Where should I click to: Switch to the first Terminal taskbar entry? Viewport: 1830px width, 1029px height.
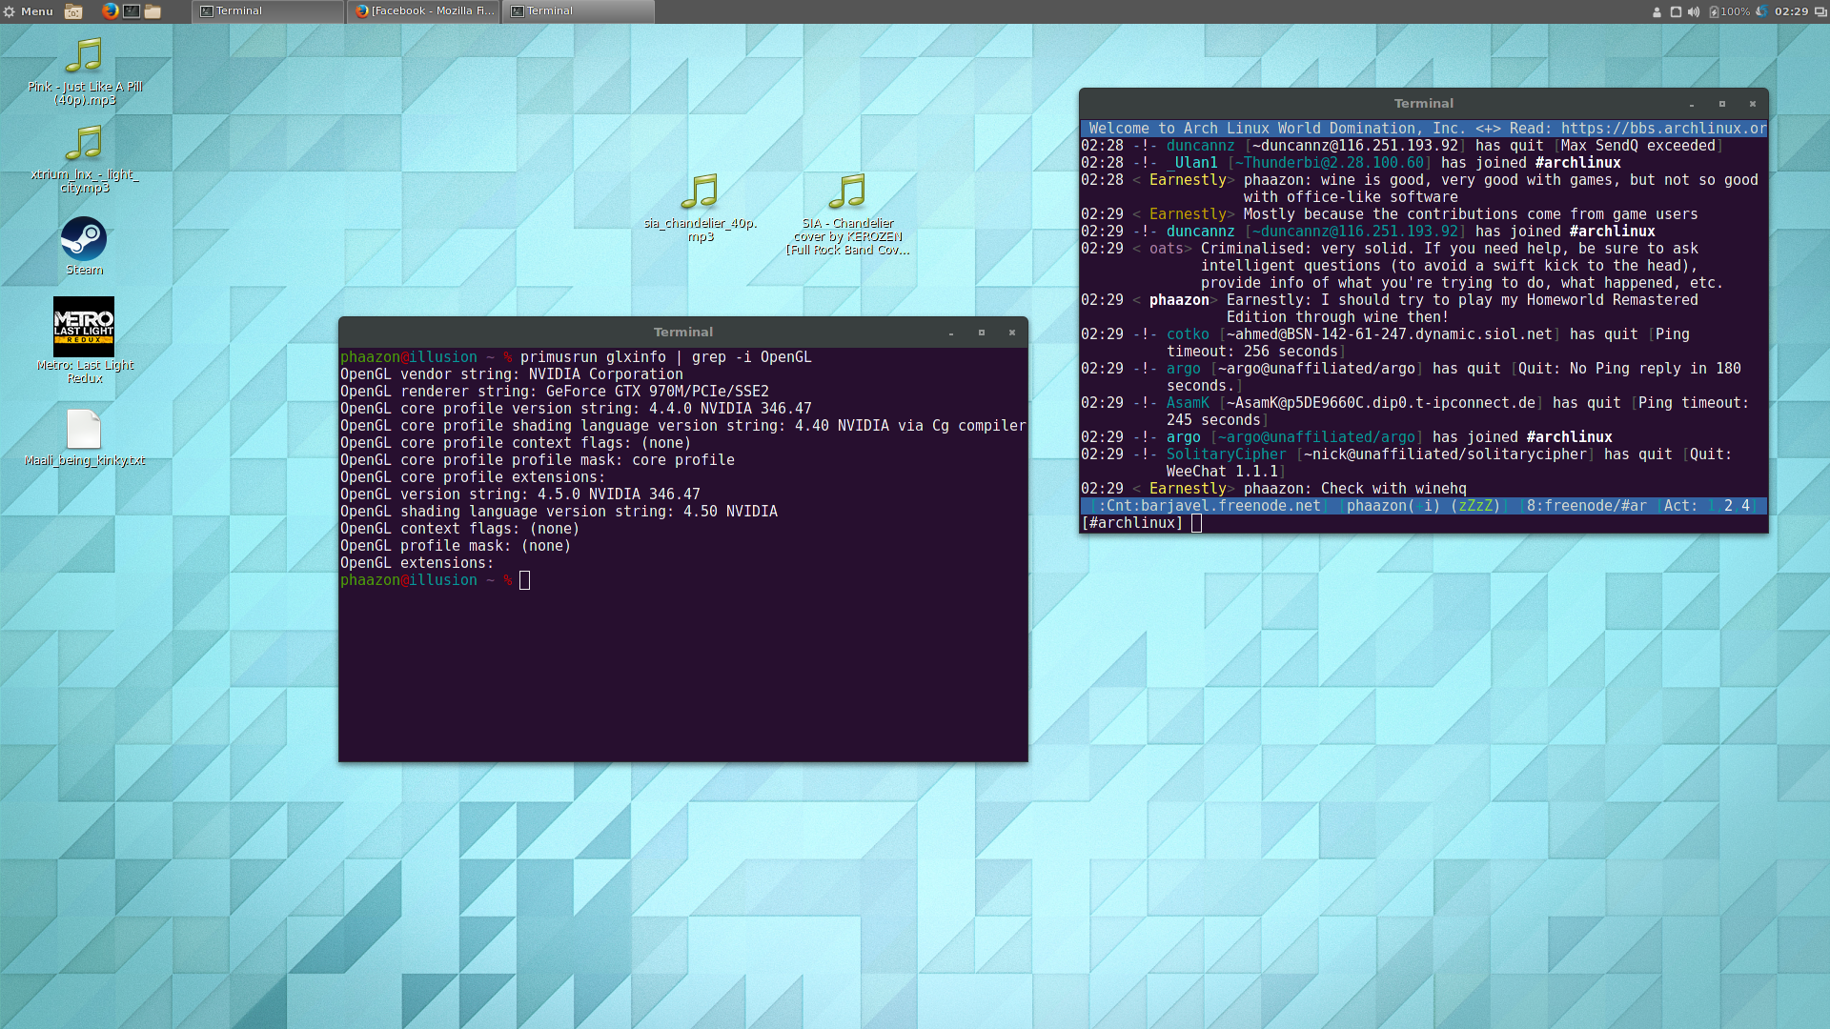267,11
